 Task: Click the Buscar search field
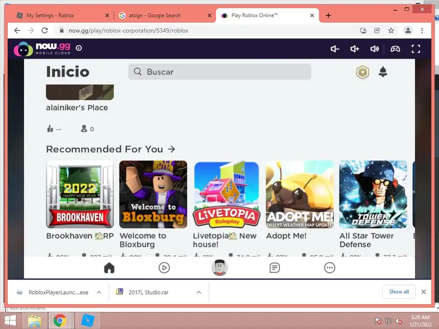[219, 72]
